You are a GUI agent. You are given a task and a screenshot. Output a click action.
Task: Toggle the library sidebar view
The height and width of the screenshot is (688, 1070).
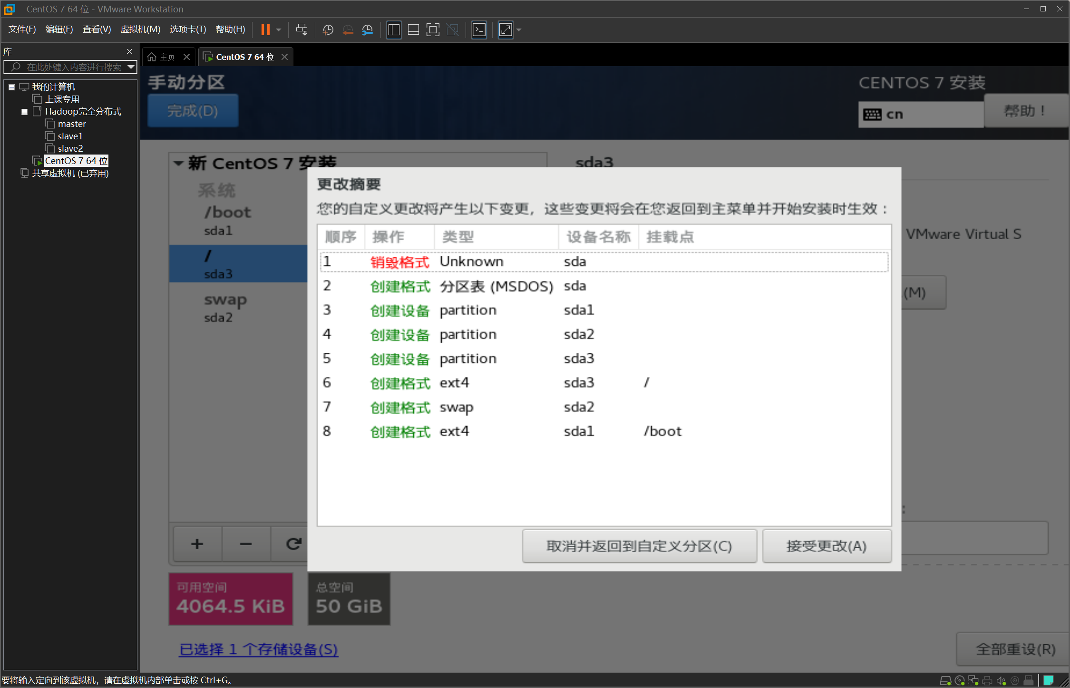[394, 30]
